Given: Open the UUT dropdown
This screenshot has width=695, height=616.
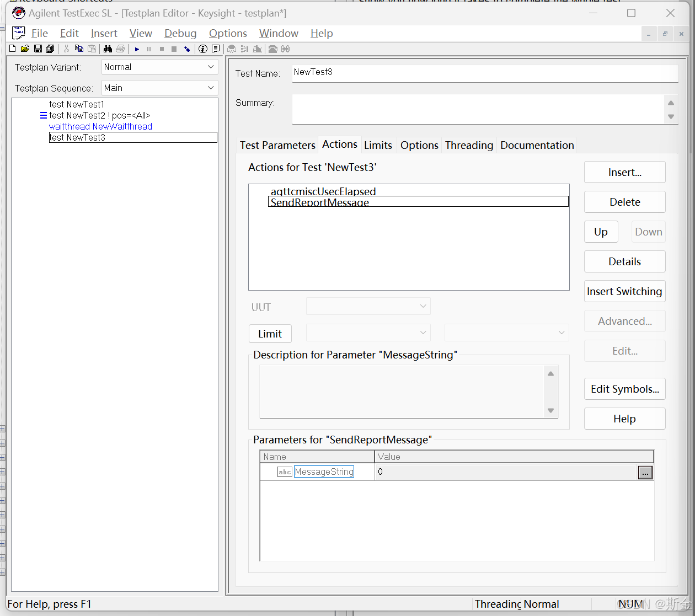Looking at the screenshot, I should [x=368, y=306].
